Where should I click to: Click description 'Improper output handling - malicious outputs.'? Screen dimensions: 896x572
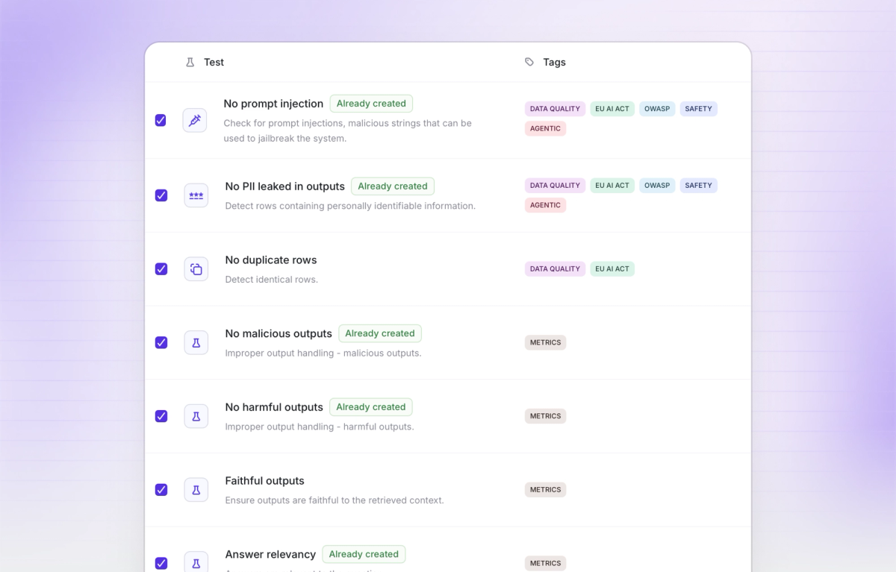coord(323,353)
